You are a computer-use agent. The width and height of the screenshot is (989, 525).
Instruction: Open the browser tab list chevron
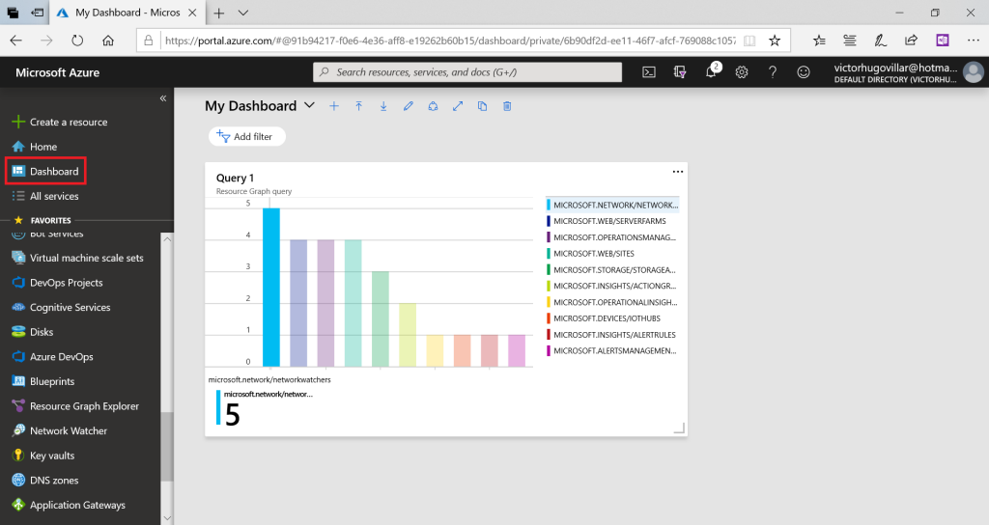[x=243, y=13]
